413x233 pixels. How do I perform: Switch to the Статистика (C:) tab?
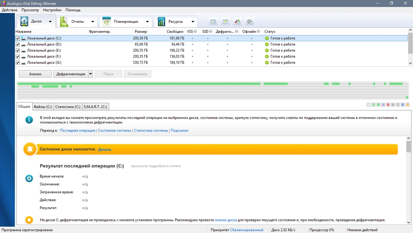[x=68, y=107]
